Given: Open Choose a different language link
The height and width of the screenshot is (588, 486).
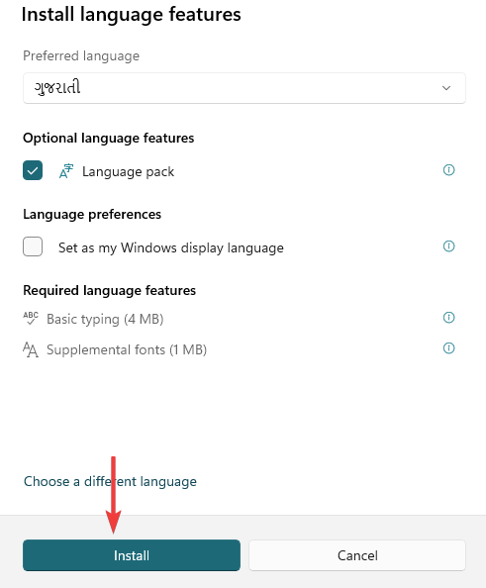Looking at the screenshot, I should (x=110, y=481).
